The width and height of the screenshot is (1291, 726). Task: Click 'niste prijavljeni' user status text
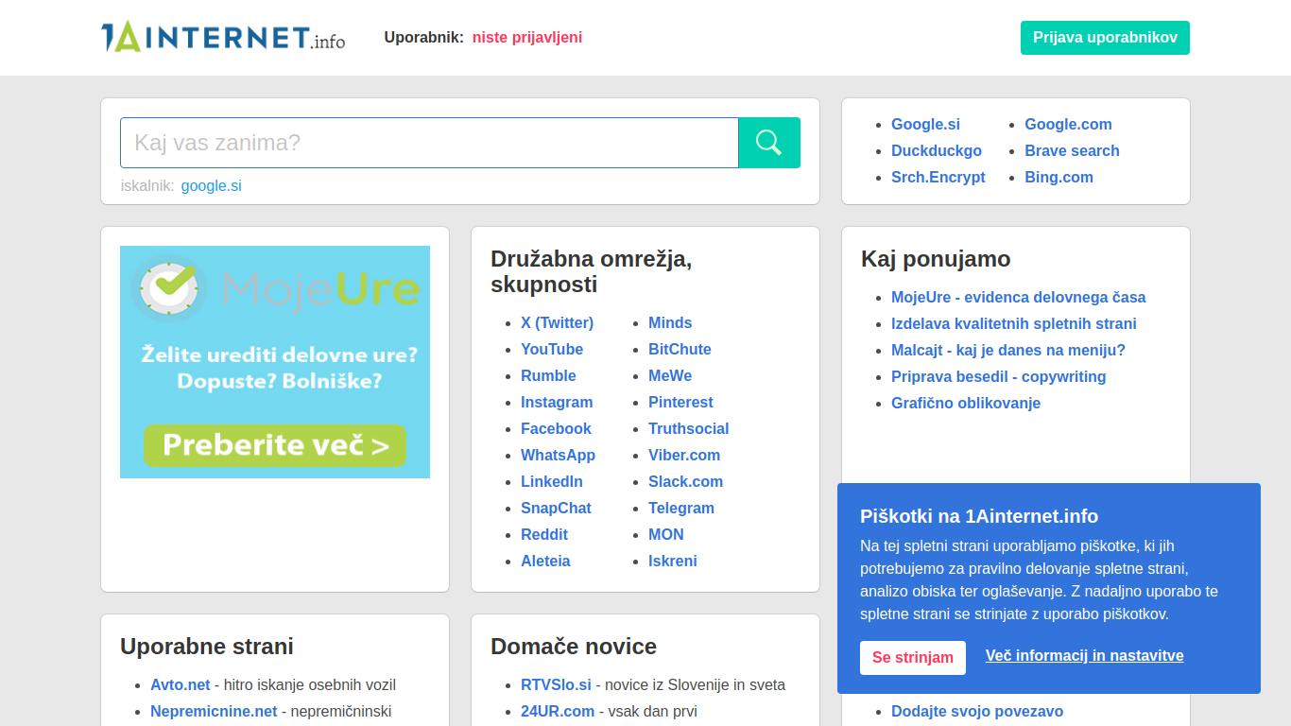point(527,38)
